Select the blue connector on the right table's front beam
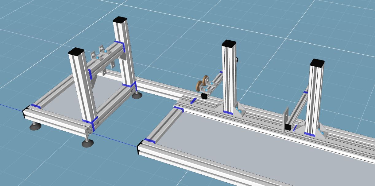This screenshot has height=186, width=375. coord(149,140)
